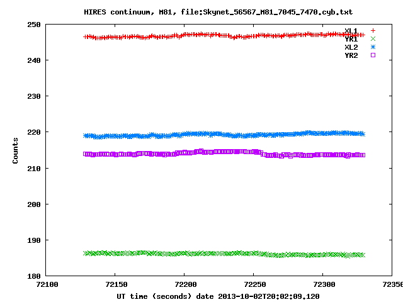403x302 pixels.
Task: Click the y-axis tick label 200
Action: point(34,204)
